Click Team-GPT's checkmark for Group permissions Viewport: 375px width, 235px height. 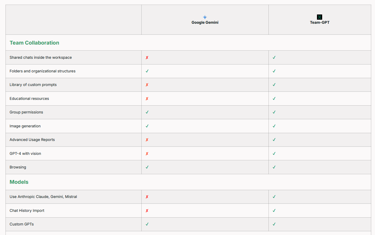[x=274, y=112]
